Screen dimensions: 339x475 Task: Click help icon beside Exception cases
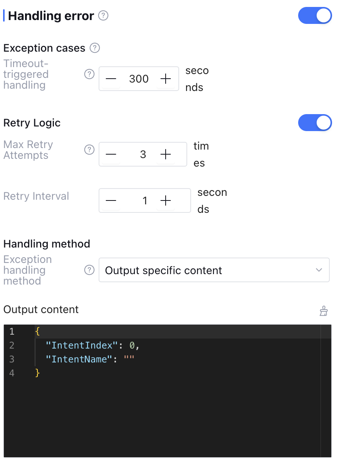[x=95, y=48]
